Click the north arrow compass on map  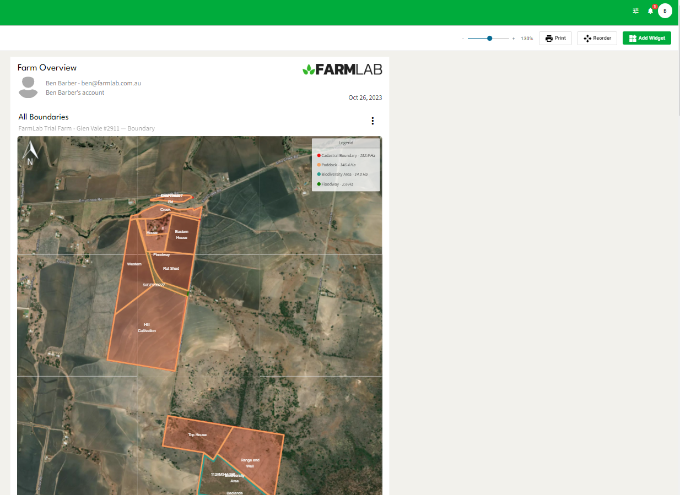tap(30, 154)
